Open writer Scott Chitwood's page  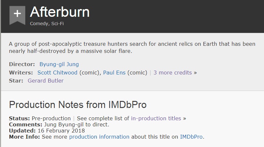[x=57, y=73]
